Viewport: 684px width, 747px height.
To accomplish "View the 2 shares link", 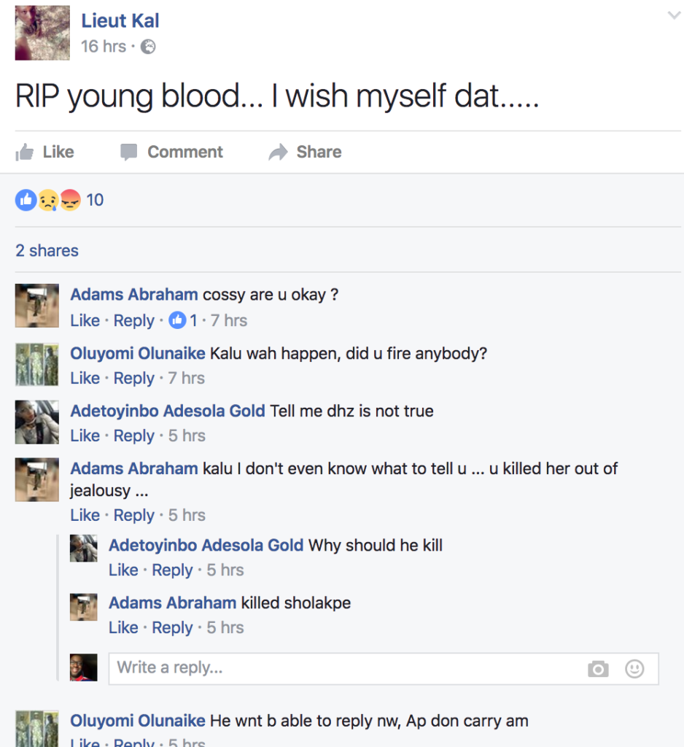I will tap(47, 250).
